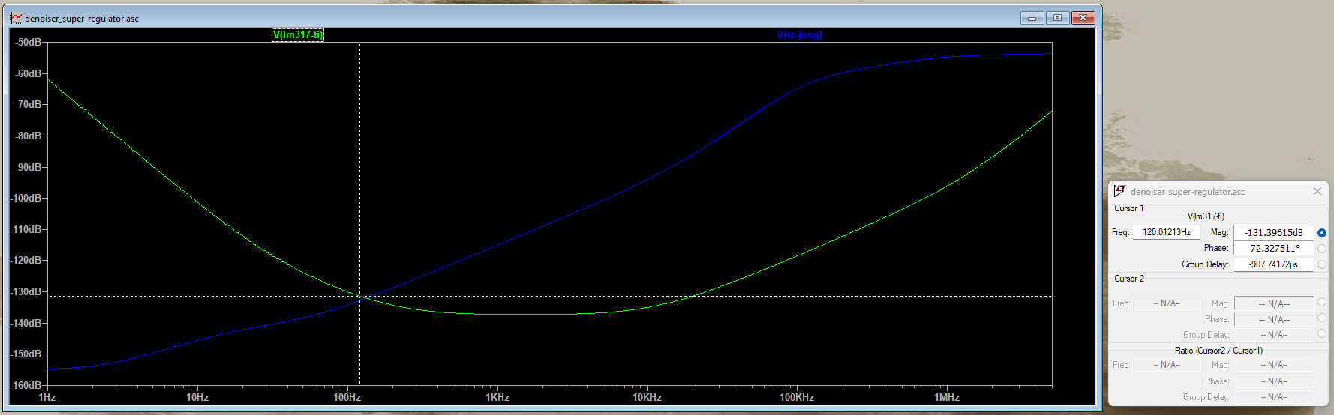Click the 100Hz horizontal axis label

click(x=347, y=397)
